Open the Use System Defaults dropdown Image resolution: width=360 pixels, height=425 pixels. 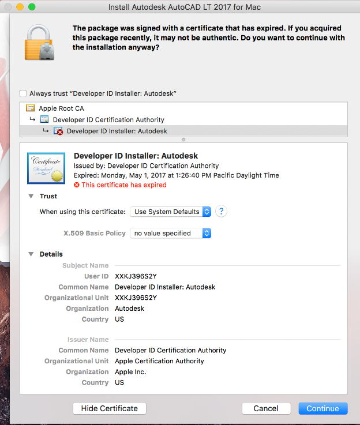pyautogui.click(x=171, y=212)
